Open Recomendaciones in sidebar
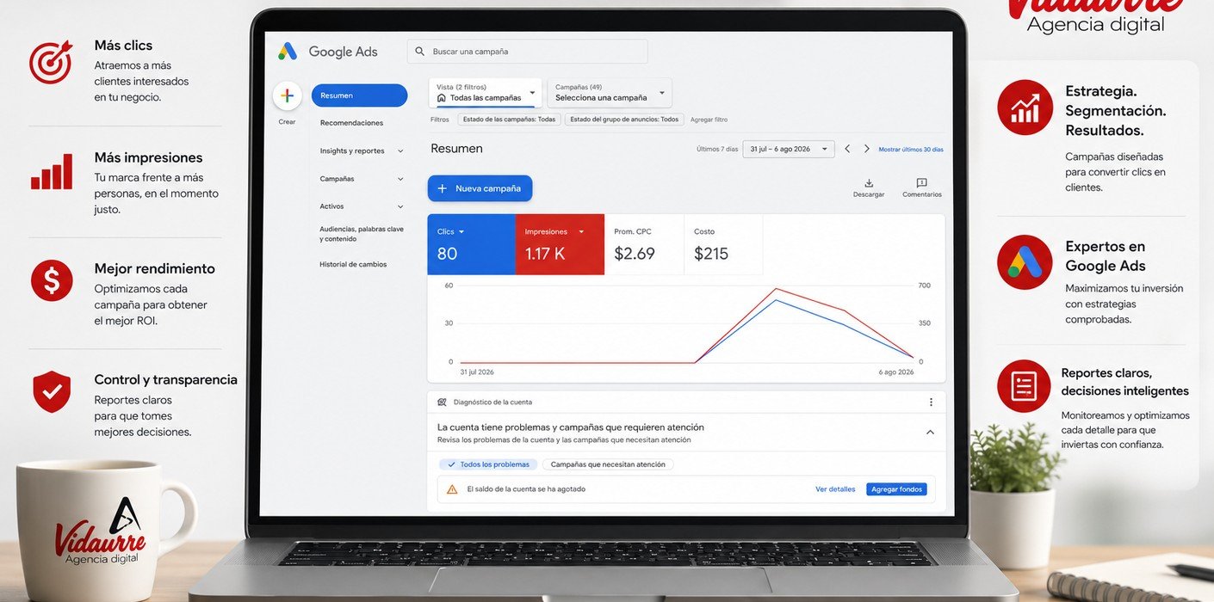Screen dimensions: 1214x602 352,123
